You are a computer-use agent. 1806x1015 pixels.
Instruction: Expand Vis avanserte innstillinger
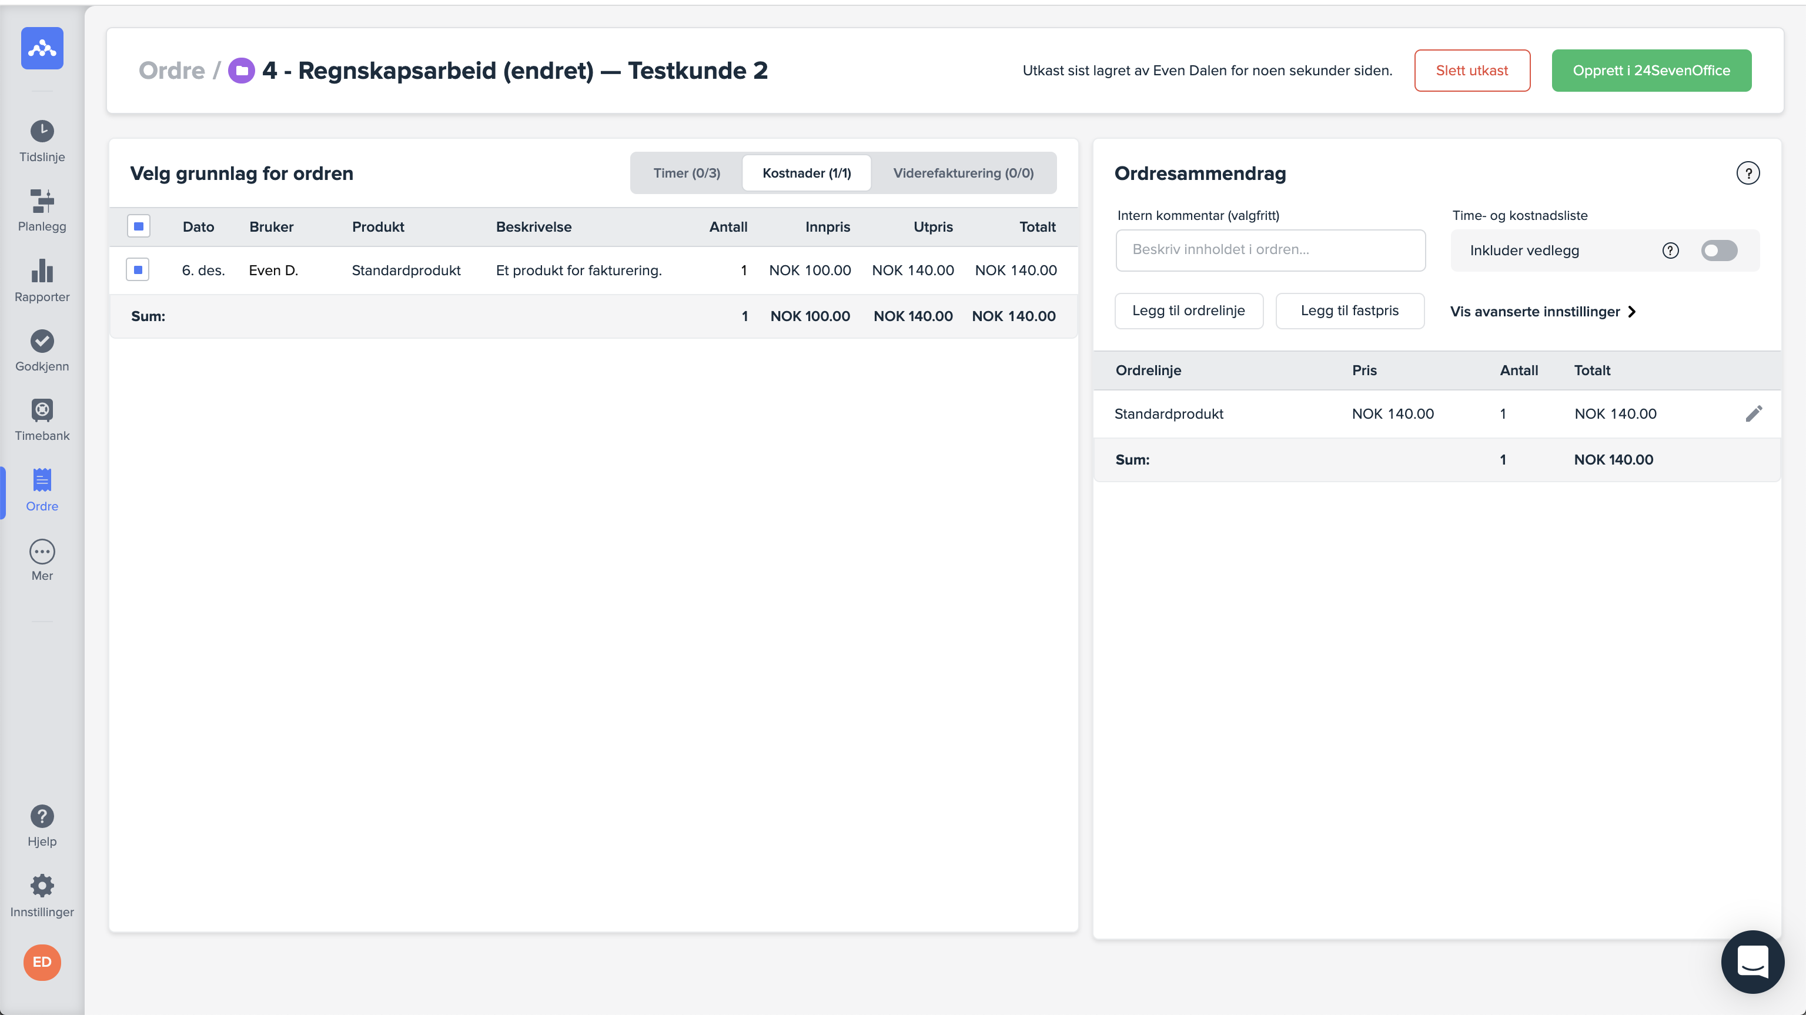pyautogui.click(x=1543, y=312)
